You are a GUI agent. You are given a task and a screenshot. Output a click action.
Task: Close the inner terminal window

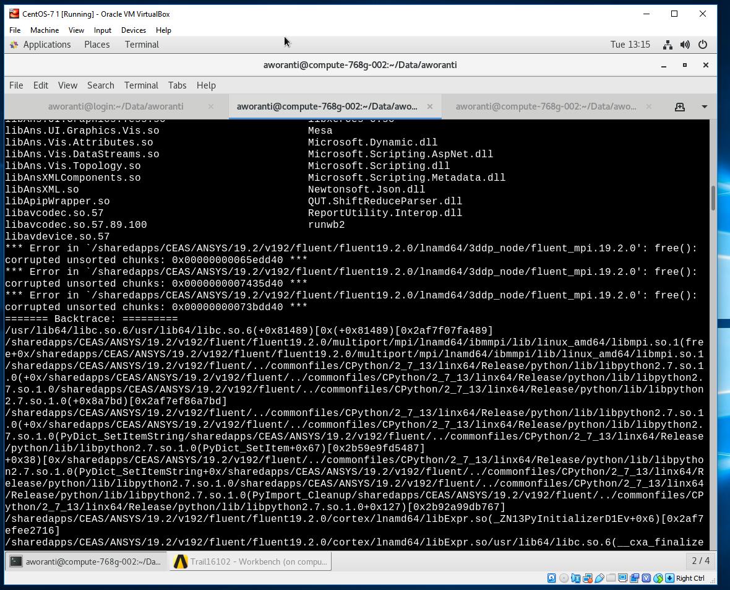point(706,65)
